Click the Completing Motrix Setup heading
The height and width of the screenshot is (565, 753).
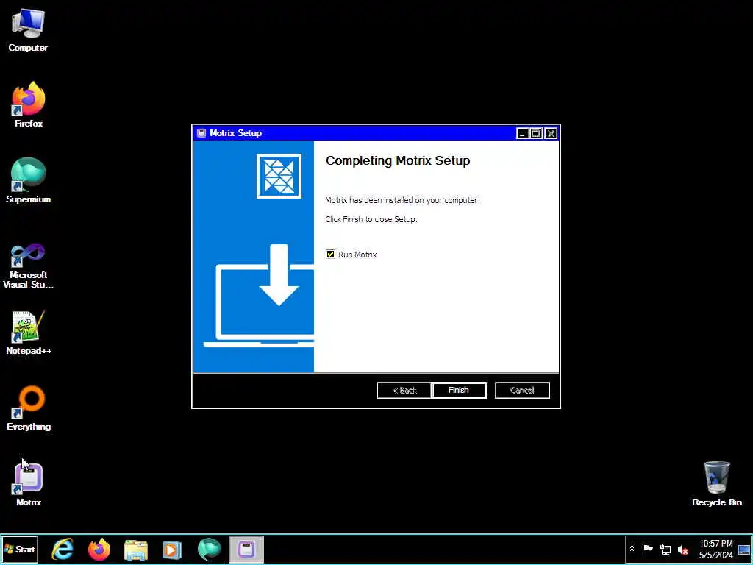(x=398, y=160)
